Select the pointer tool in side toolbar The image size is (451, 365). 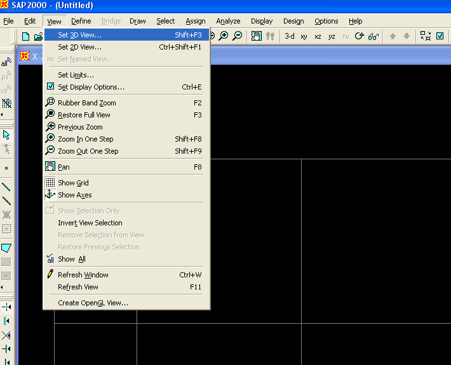6,135
